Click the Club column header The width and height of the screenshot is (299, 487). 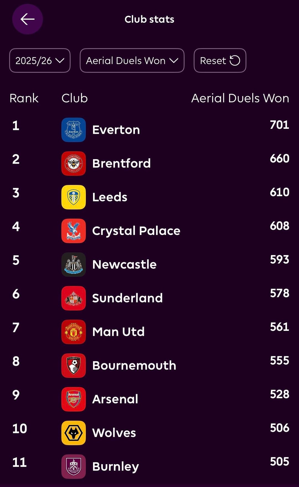[x=74, y=98]
